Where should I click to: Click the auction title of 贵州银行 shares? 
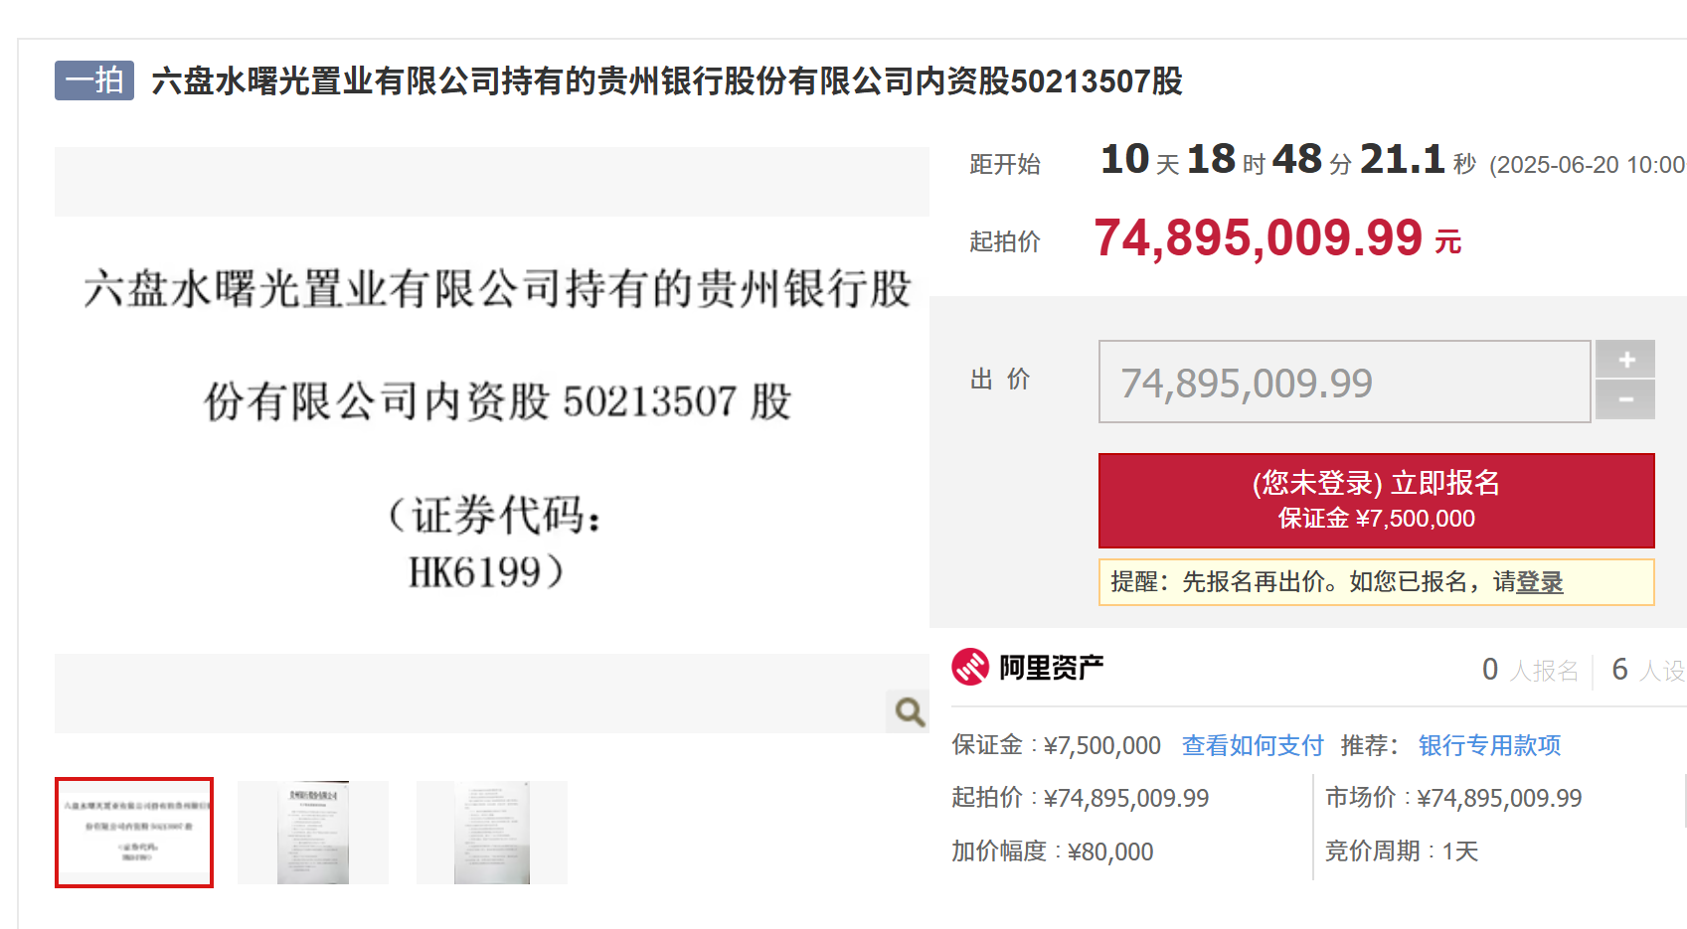click(x=663, y=83)
